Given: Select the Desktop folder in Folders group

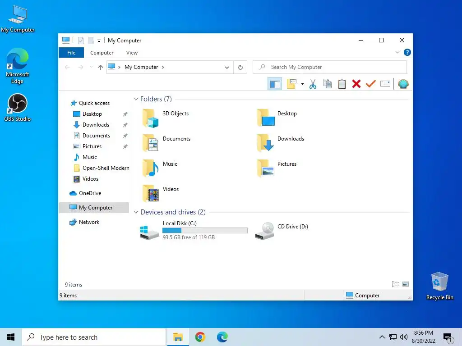Looking at the screenshot, I should 277,118.
